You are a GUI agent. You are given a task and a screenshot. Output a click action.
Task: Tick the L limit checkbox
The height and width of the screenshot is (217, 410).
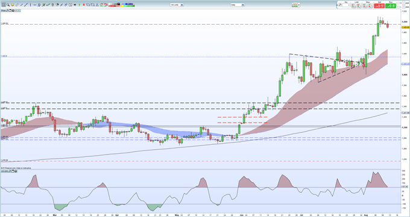coord(399,7)
